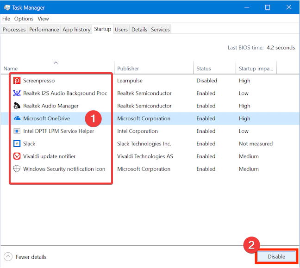This screenshot has width=300, height=268.
Task: Close the Task Manager window
Action: pos(289,7)
